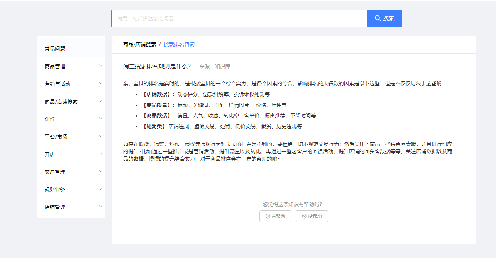
Task: Expand the 商品/店铺搜索 chevron
Action: tap(101, 101)
